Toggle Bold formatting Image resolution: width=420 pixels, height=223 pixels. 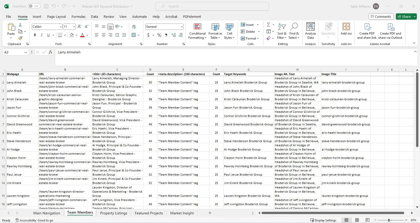[35, 35]
